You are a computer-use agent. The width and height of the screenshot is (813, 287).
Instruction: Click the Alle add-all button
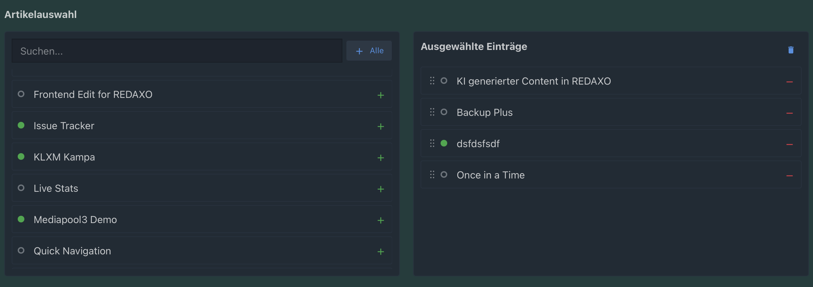pyautogui.click(x=369, y=51)
